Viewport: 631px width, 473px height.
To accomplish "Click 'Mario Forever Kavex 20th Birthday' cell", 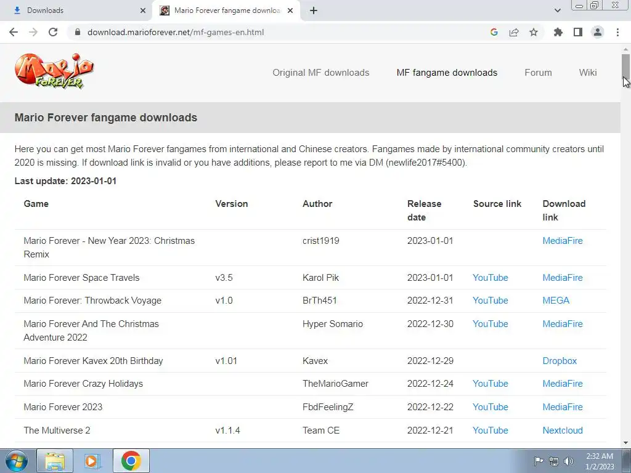I will [94, 361].
